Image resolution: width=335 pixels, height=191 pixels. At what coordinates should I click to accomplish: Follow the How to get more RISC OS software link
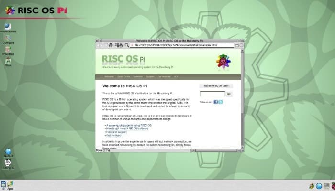point(127,129)
